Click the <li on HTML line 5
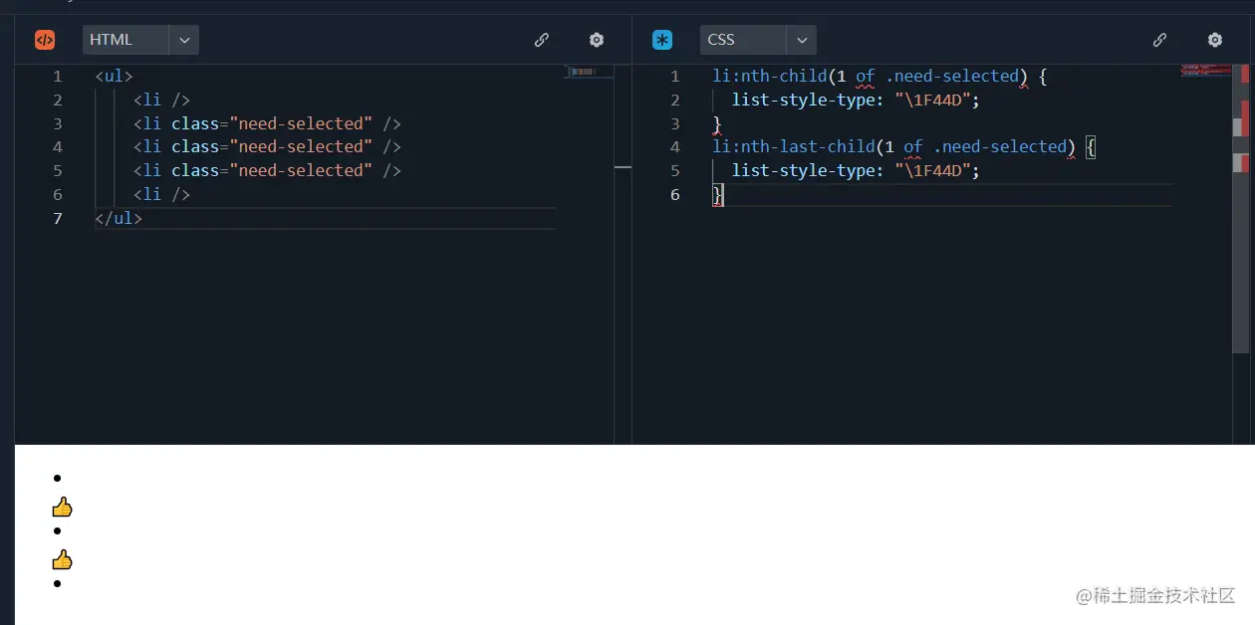 [147, 170]
